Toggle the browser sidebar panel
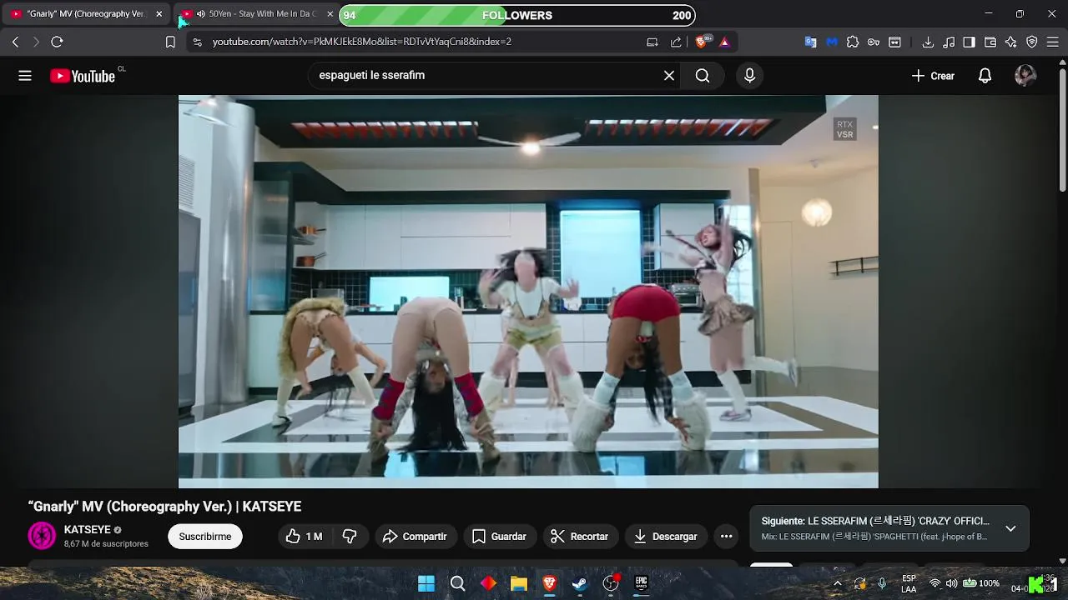1068x600 pixels. coord(969,42)
